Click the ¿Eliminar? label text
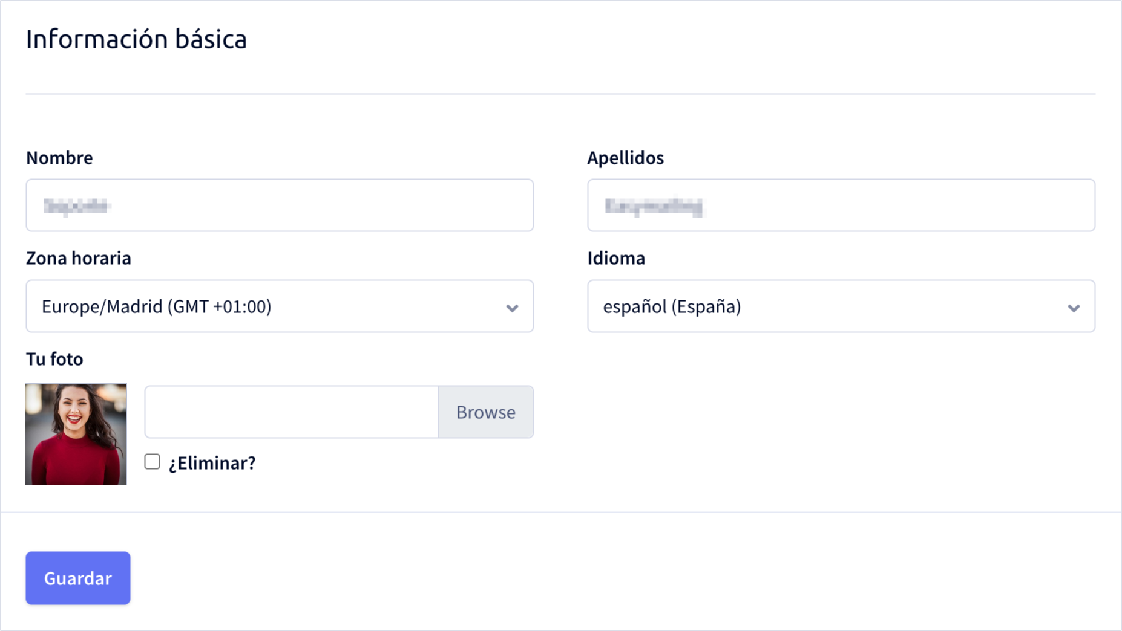Viewport: 1122px width, 631px height. click(212, 463)
